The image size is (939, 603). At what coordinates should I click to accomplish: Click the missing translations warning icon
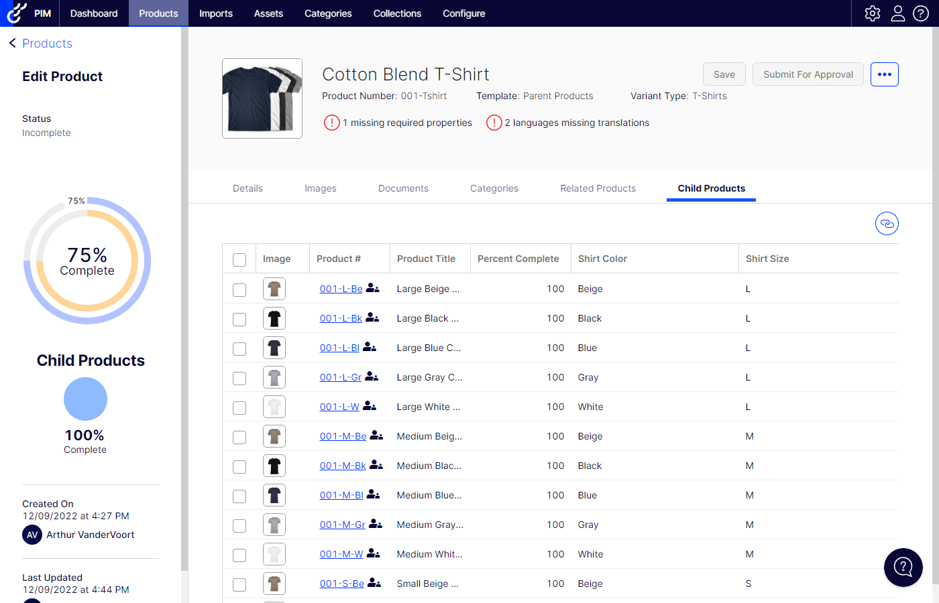click(494, 123)
